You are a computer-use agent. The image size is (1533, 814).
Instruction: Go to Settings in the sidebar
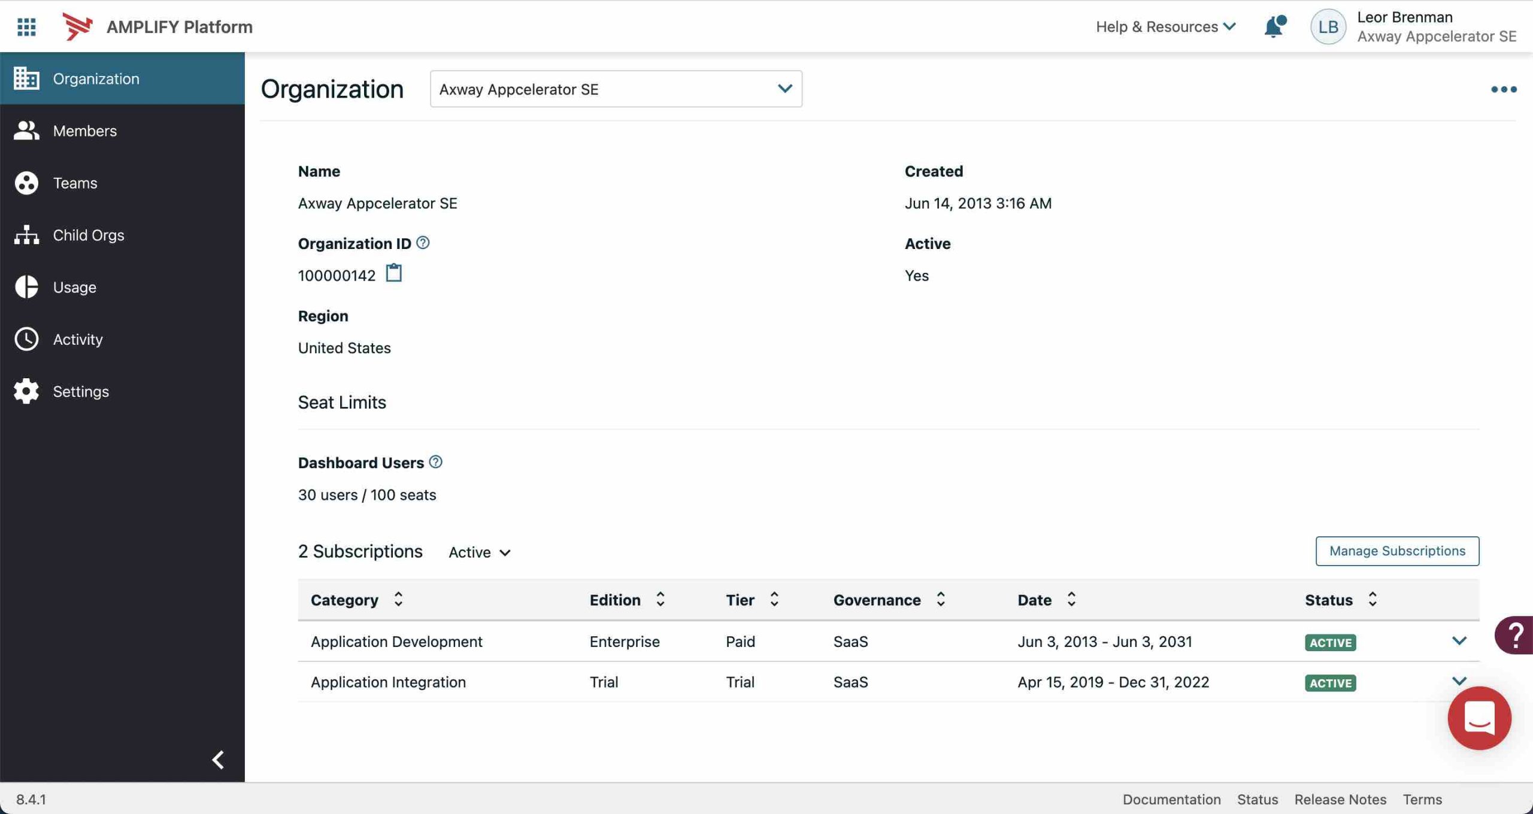[x=122, y=391]
